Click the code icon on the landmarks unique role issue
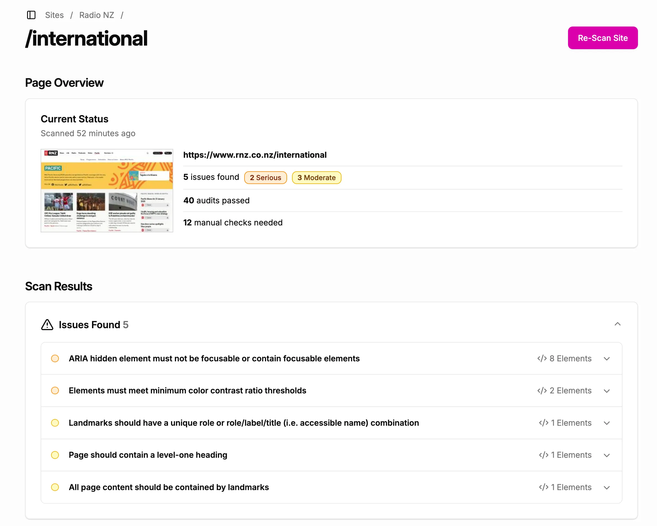The height and width of the screenshot is (526, 657). (x=543, y=423)
